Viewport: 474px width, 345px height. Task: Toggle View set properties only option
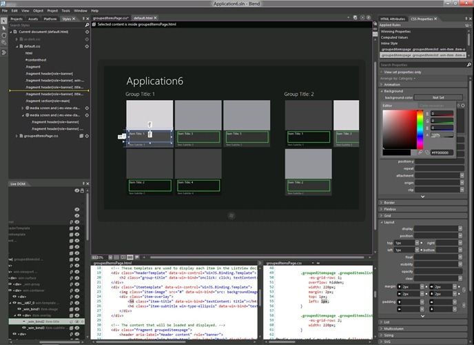tap(381, 72)
